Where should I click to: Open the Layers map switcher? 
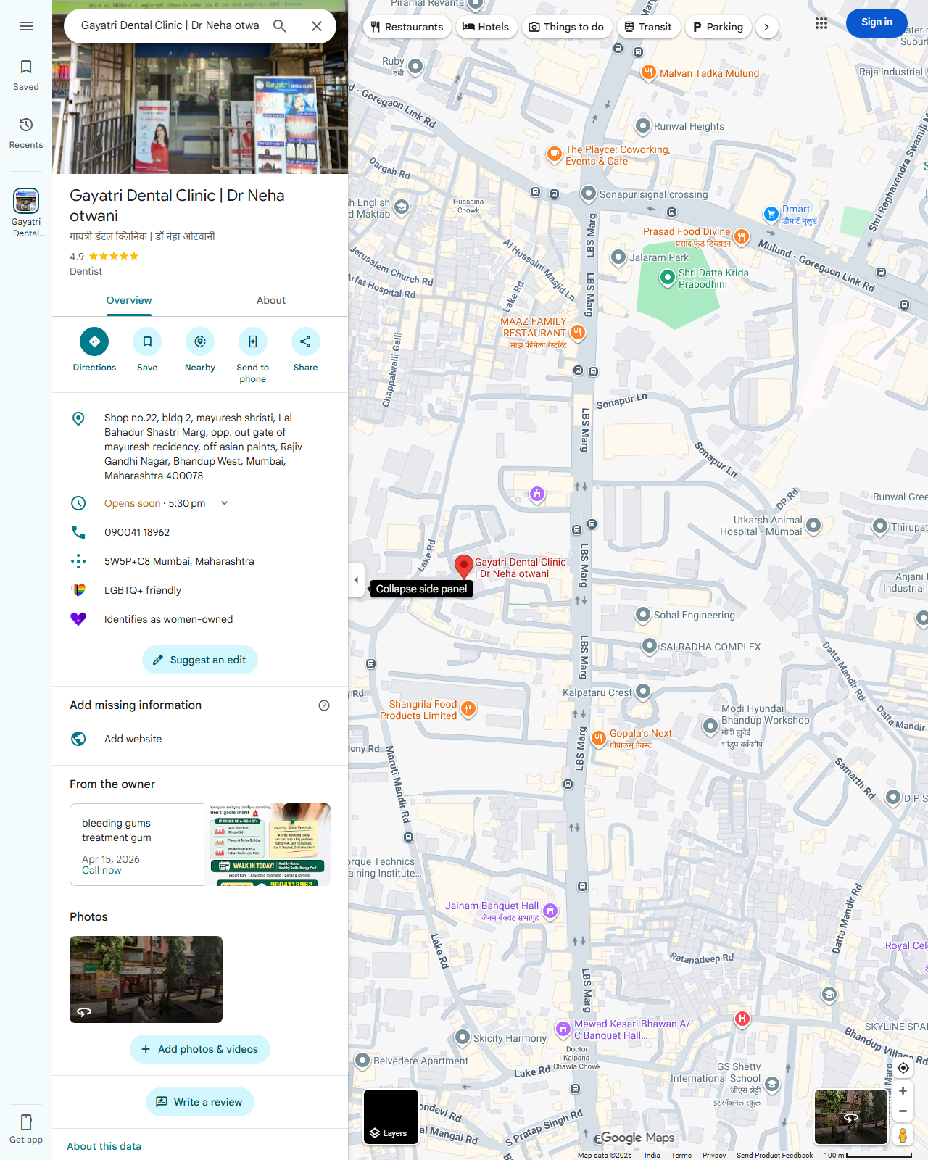tap(391, 1116)
